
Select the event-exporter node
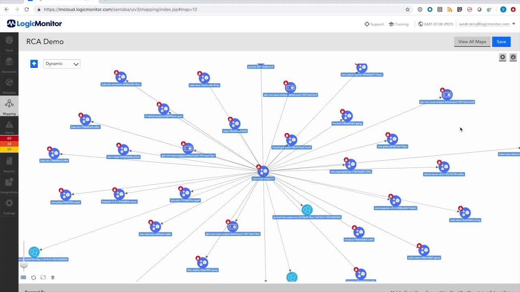(x=395, y=200)
